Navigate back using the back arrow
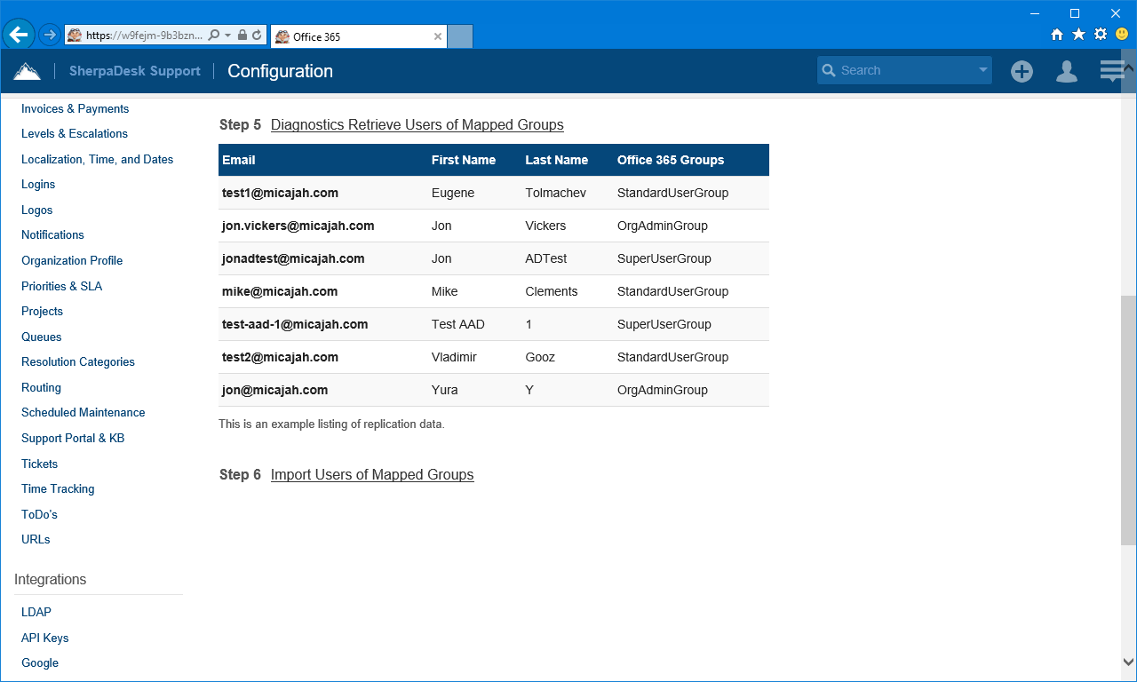 18,34
